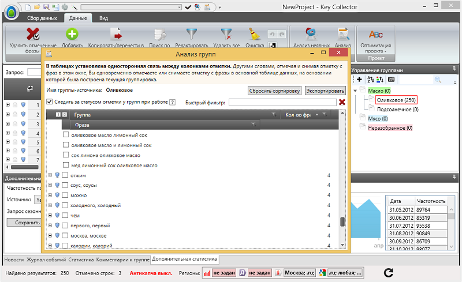Check the phrase 'сок лимона оливковое масло'

(x=65, y=155)
